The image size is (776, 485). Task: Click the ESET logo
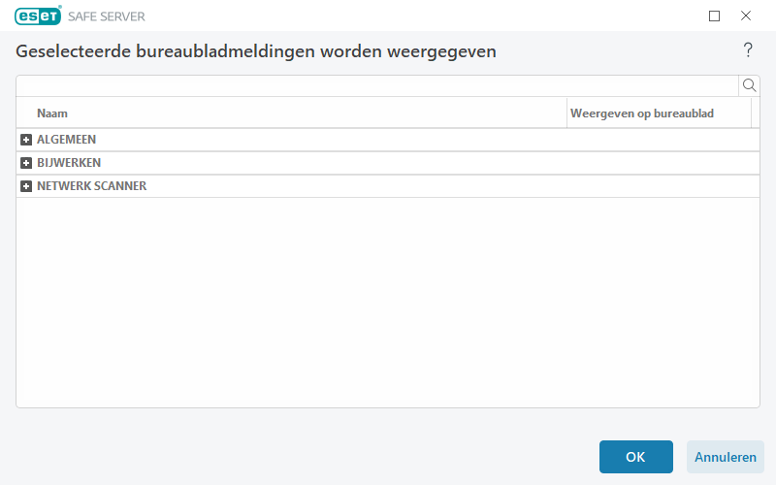tap(38, 16)
